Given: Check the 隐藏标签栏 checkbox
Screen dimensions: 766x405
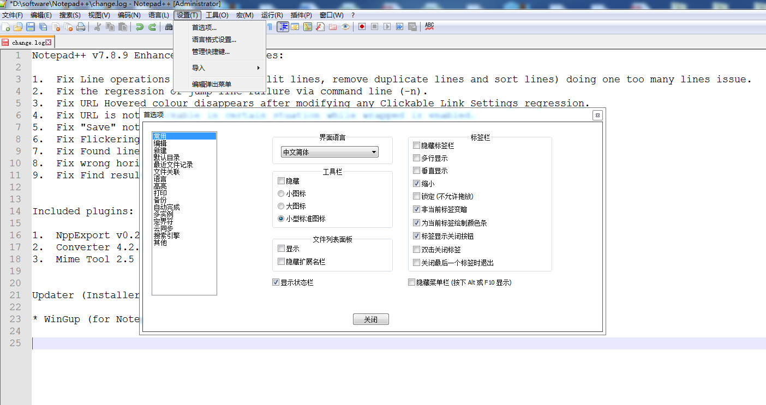Looking at the screenshot, I should tap(416, 146).
